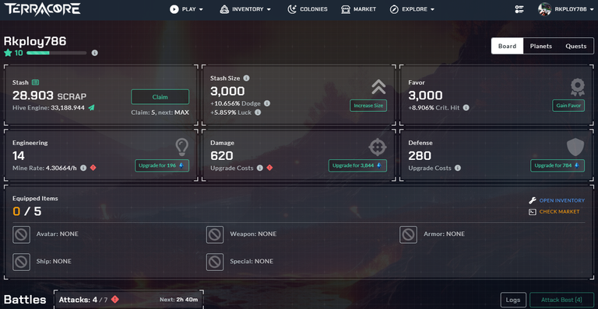
Task: Click the level 10 experience progress bar
Action: (56, 53)
